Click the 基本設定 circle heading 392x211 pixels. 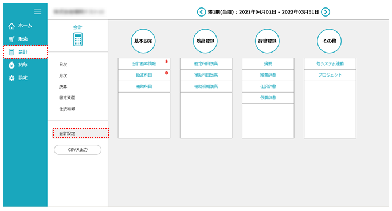[143, 41]
